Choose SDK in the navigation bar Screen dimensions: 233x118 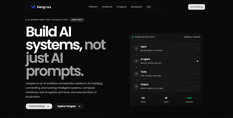(149, 7)
